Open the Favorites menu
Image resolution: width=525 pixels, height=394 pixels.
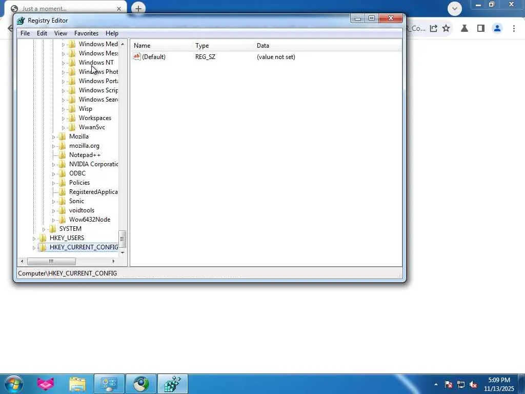(86, 33)
